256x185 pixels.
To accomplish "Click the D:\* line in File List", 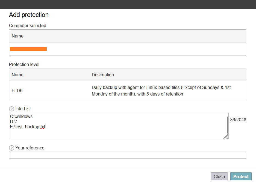I will coord(14,122).
